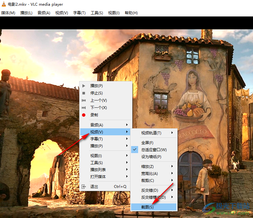The height and width of the screenshot is (218, 253).
Task: Expand the 视频(V) submenu arrow in context menu
Action: pyautogui.click(x=127, y=132)
